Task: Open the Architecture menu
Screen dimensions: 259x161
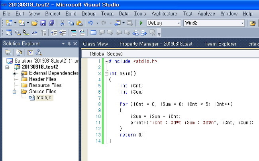Action: tap(164, 14)
